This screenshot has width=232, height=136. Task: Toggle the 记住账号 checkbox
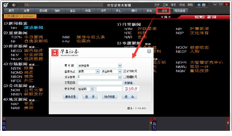125,71
